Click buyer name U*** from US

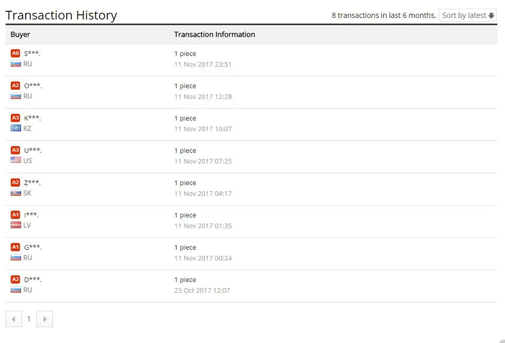pyautogui.click(x=33, y=150)
